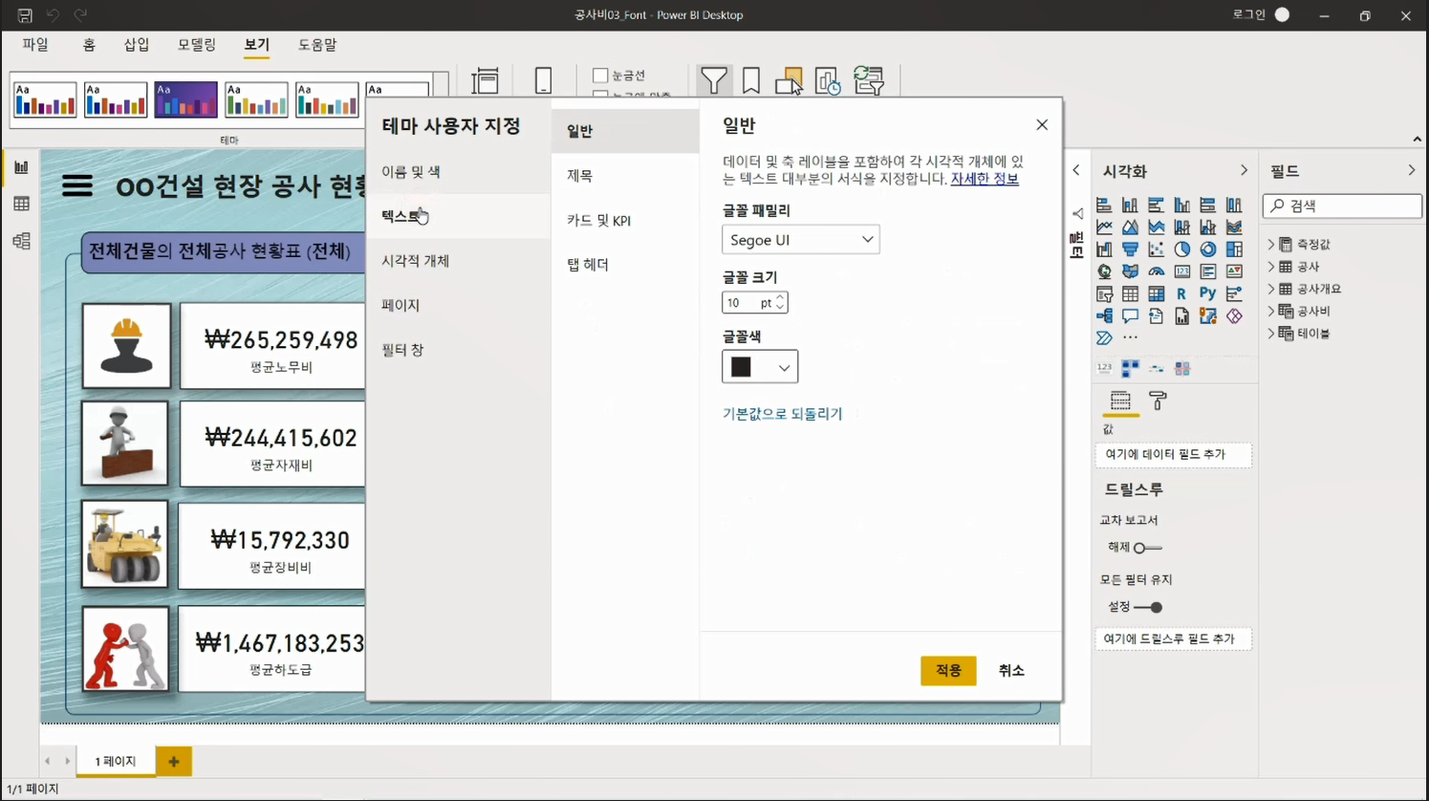Open the Filters pane from ribbon
Screen dimensions: 1429x801
point(713,80)
